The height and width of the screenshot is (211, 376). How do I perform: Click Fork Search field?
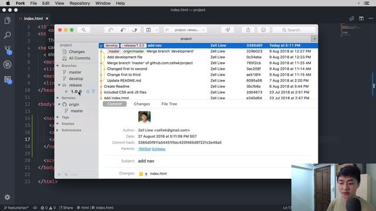(294, 30)
